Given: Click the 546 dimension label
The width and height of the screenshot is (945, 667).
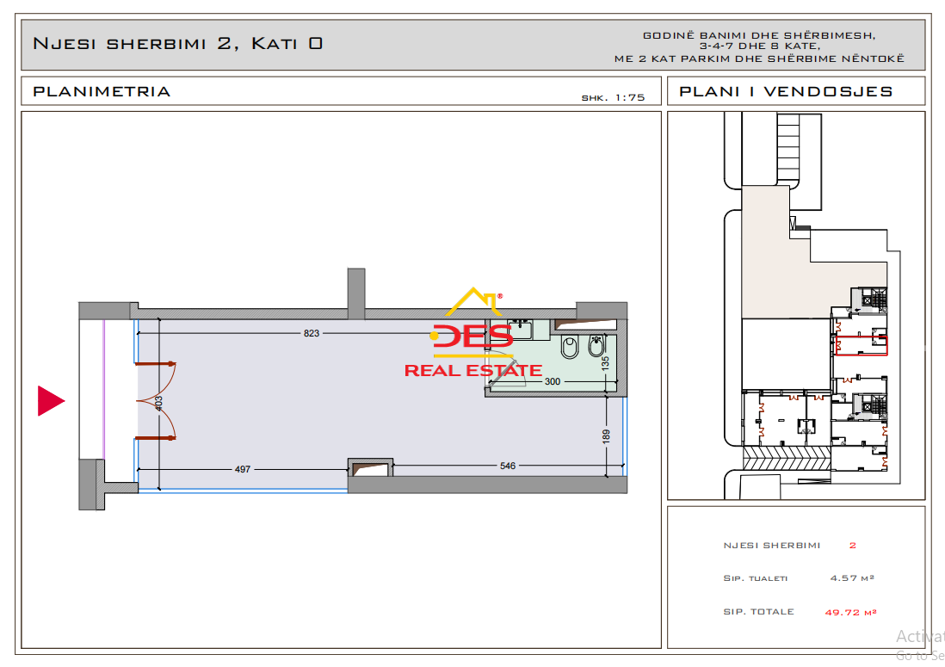Looking at the screenshot, I should 507,466.
